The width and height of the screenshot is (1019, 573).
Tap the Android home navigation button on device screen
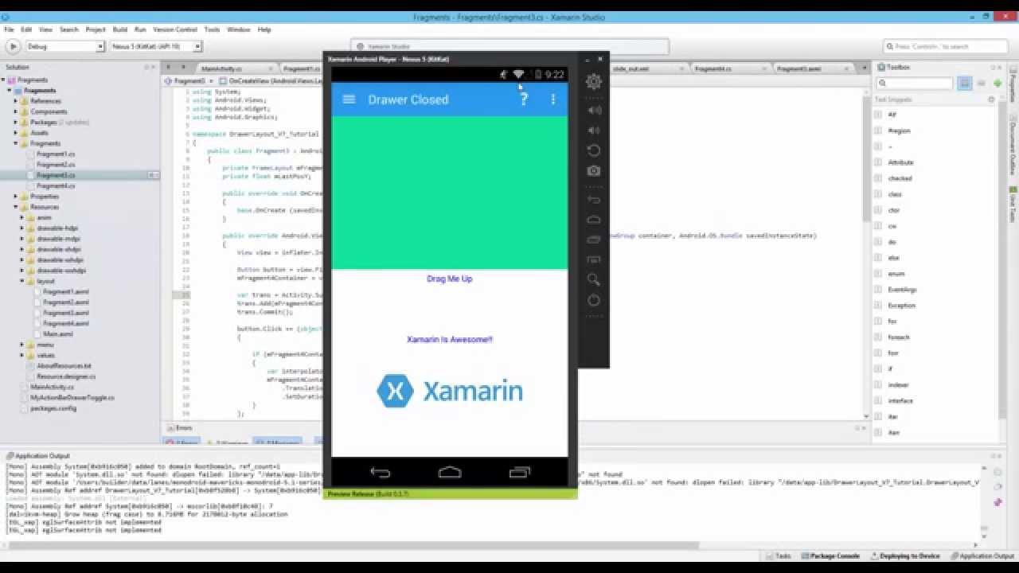[x=450, y=473]
